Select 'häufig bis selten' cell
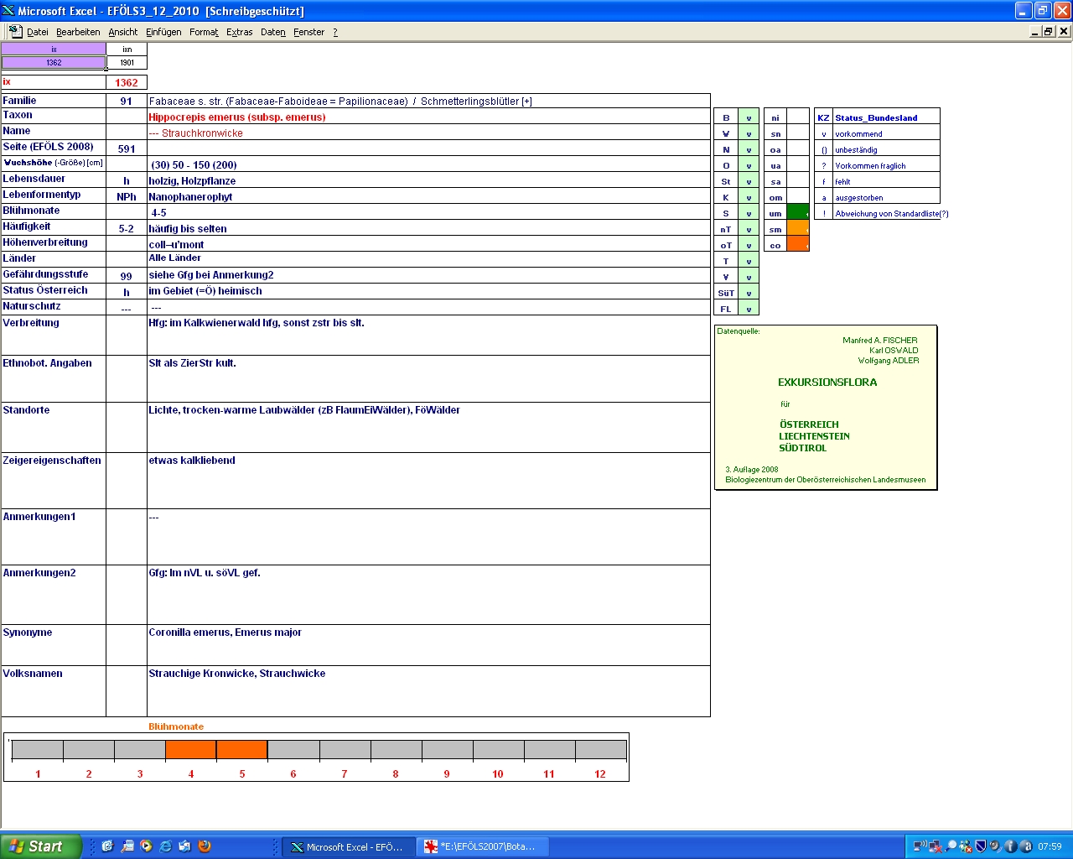This screenshot has height=859, width=1073. coord(428,228)
